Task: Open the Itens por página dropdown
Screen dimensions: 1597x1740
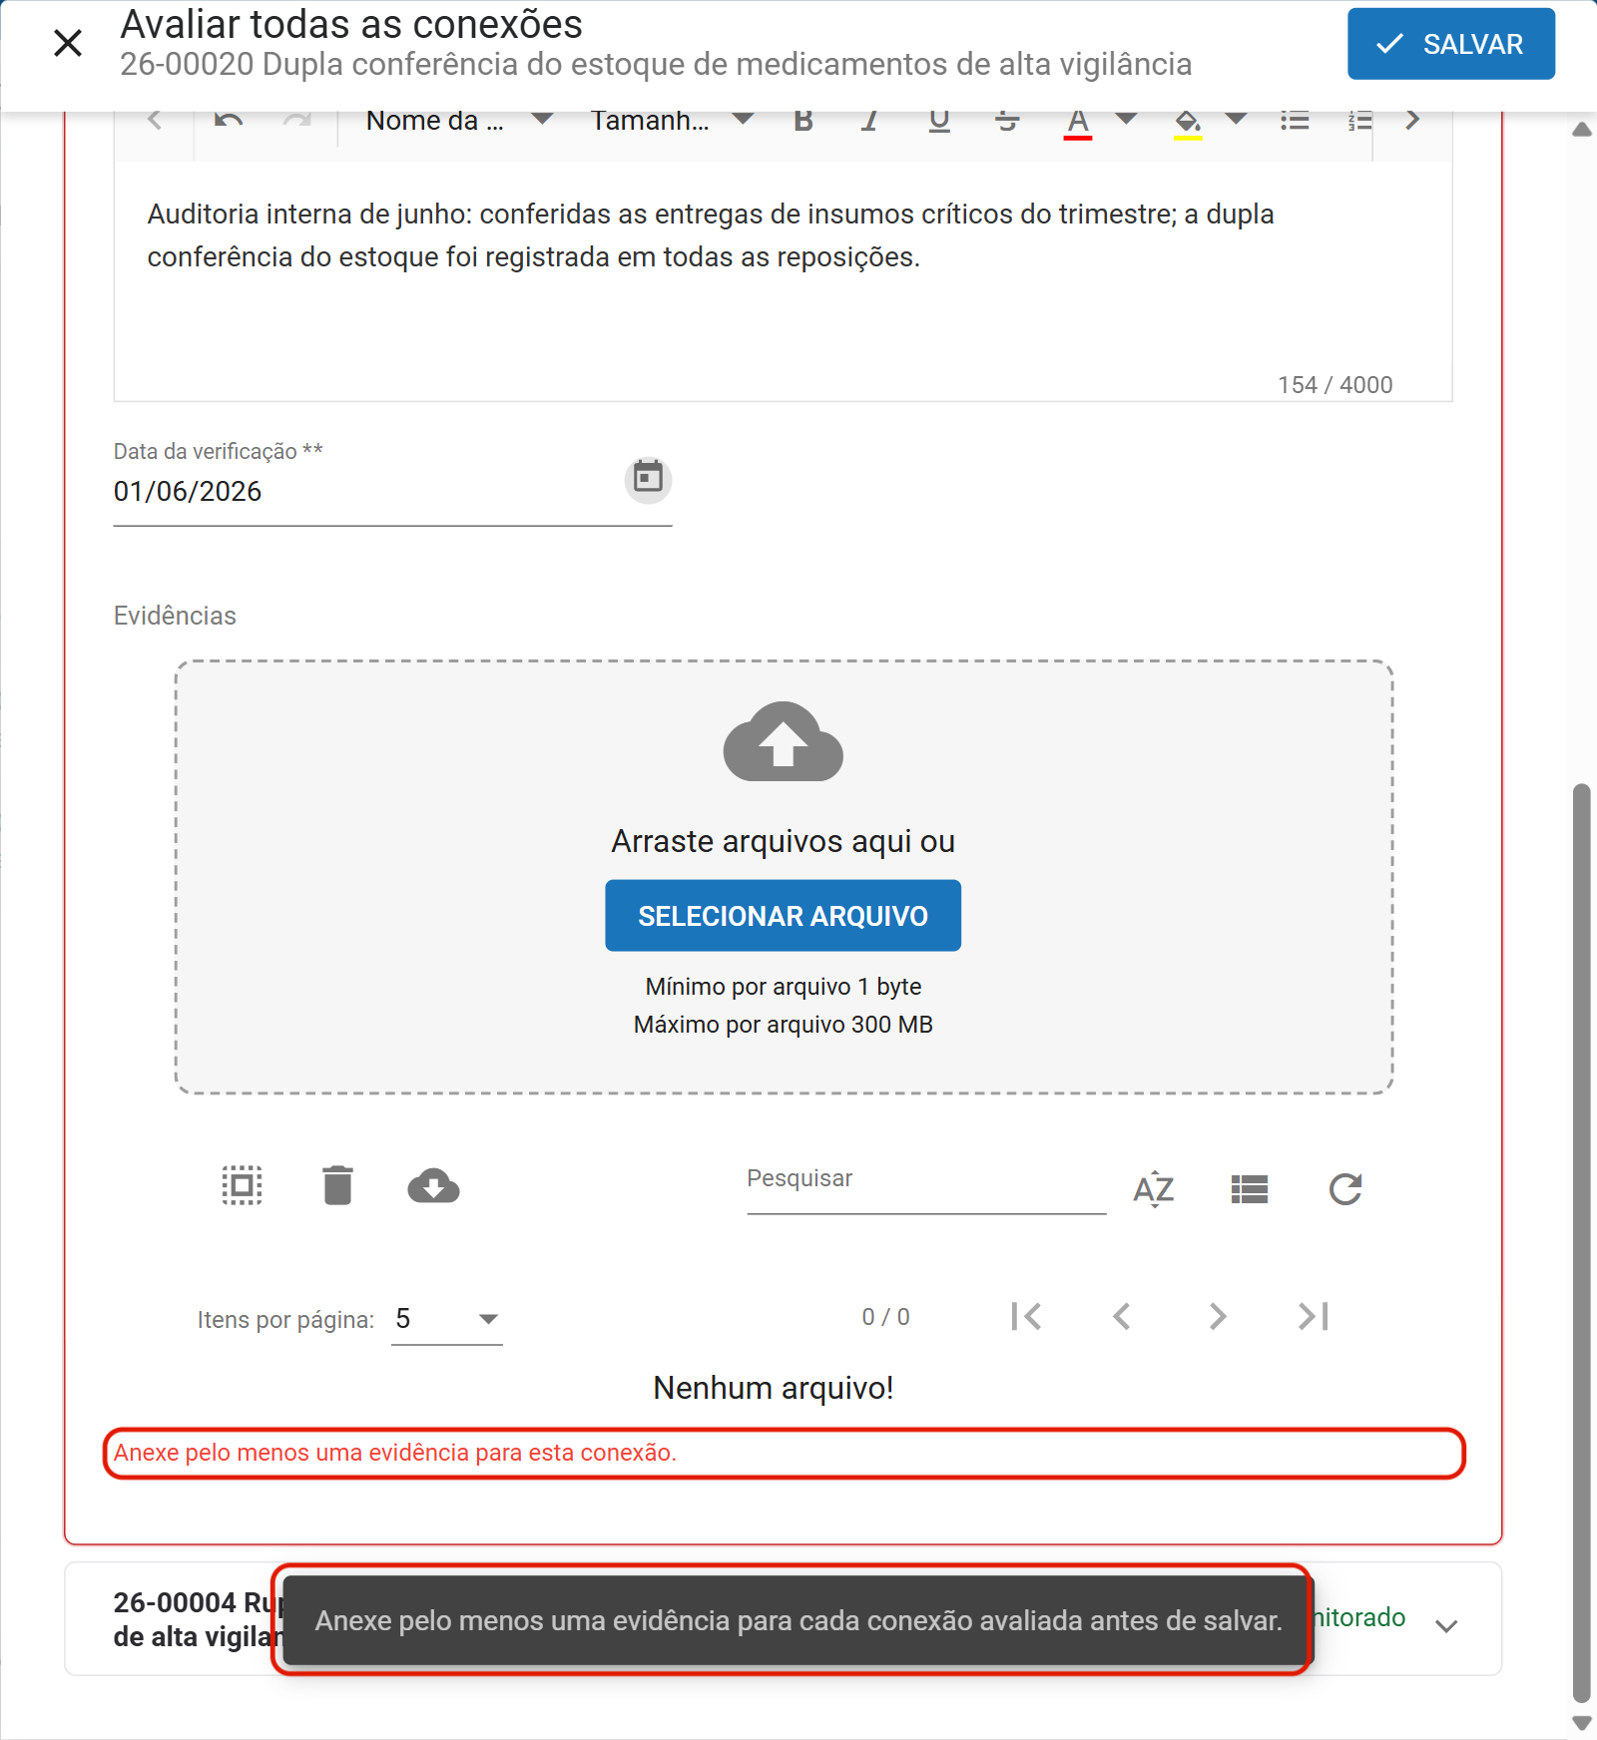Action: click(x=447, y=1319)
